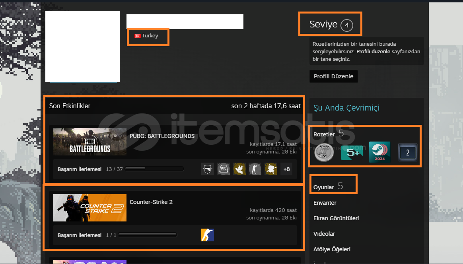Image resolution: width=463 pixels, height=264 pixels.
Task: Click the Son Etkinlikler heading
Action: click(x=70, y=106)
